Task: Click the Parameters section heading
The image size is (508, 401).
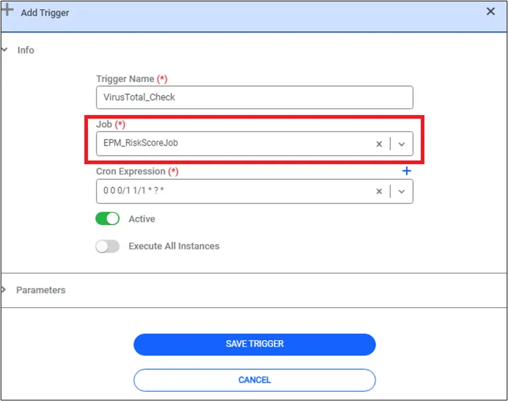Action: click(x=41, y=290)
